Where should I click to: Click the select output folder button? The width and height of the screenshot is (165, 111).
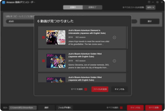(x=46, y=108)
